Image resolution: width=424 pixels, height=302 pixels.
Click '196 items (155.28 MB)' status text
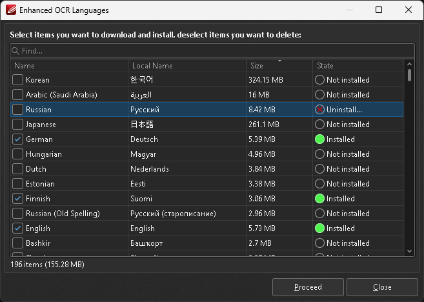47,265
